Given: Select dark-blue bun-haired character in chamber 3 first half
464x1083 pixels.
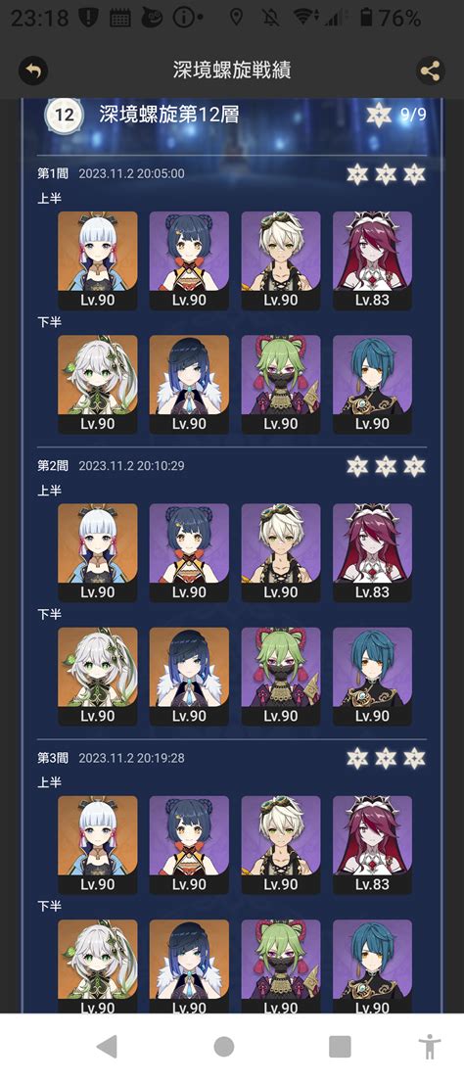Looking at the screenshot, I should (189, 845).
